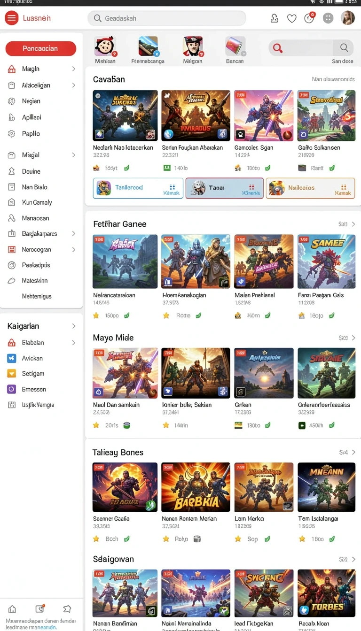
Task: Click the Deuine sidebar icon
Action: (12, 171)
